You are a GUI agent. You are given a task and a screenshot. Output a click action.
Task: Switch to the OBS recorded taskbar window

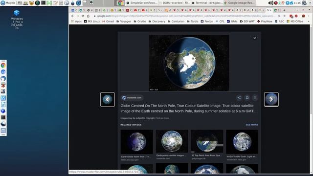click(x=175, y=3)
